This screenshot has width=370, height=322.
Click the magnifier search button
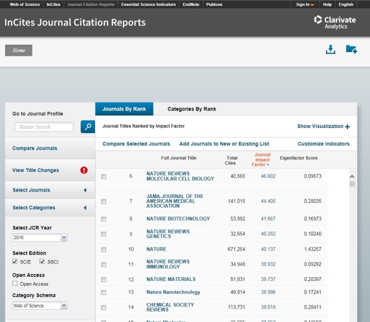click(87, 127)
